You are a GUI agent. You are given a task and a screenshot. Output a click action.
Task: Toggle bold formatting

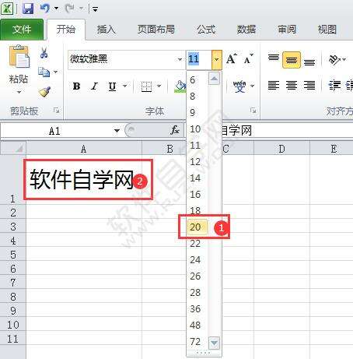[x=76, y=86]
